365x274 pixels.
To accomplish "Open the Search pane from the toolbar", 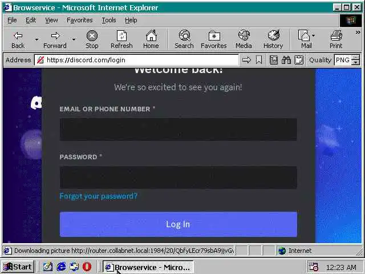I will click(x=184, y=39).
